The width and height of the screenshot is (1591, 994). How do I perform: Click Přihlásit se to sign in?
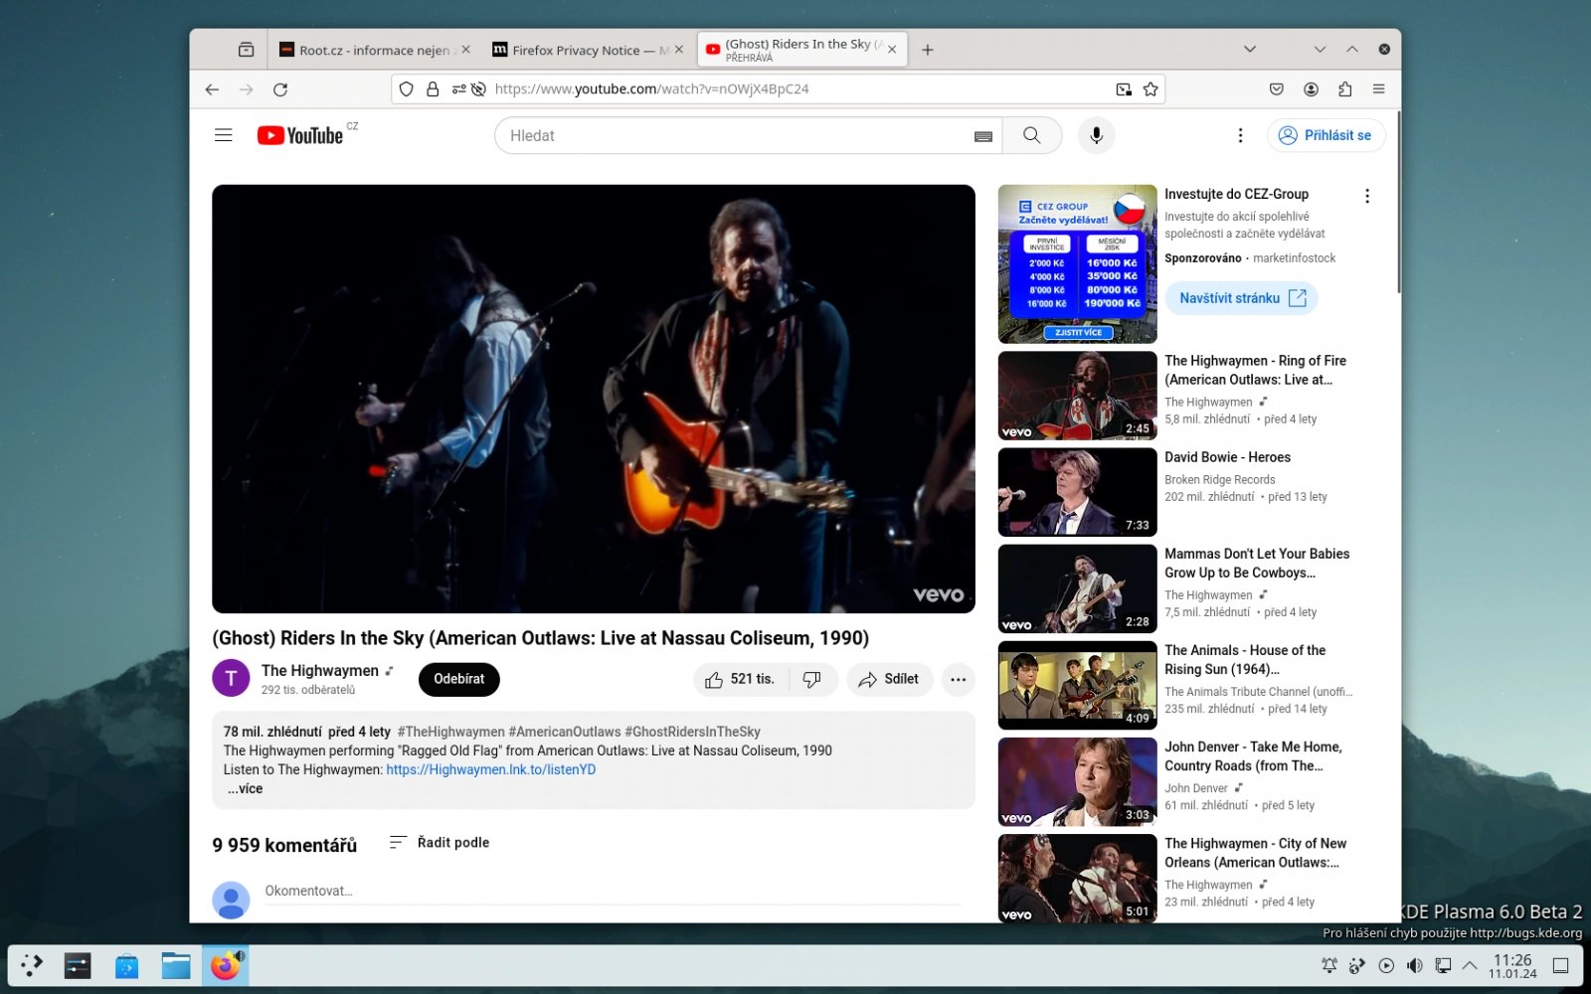(x=1326, y=135)
